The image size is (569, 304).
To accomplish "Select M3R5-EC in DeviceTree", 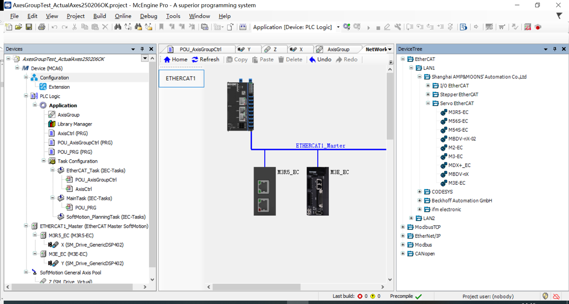I will (458, 112).
